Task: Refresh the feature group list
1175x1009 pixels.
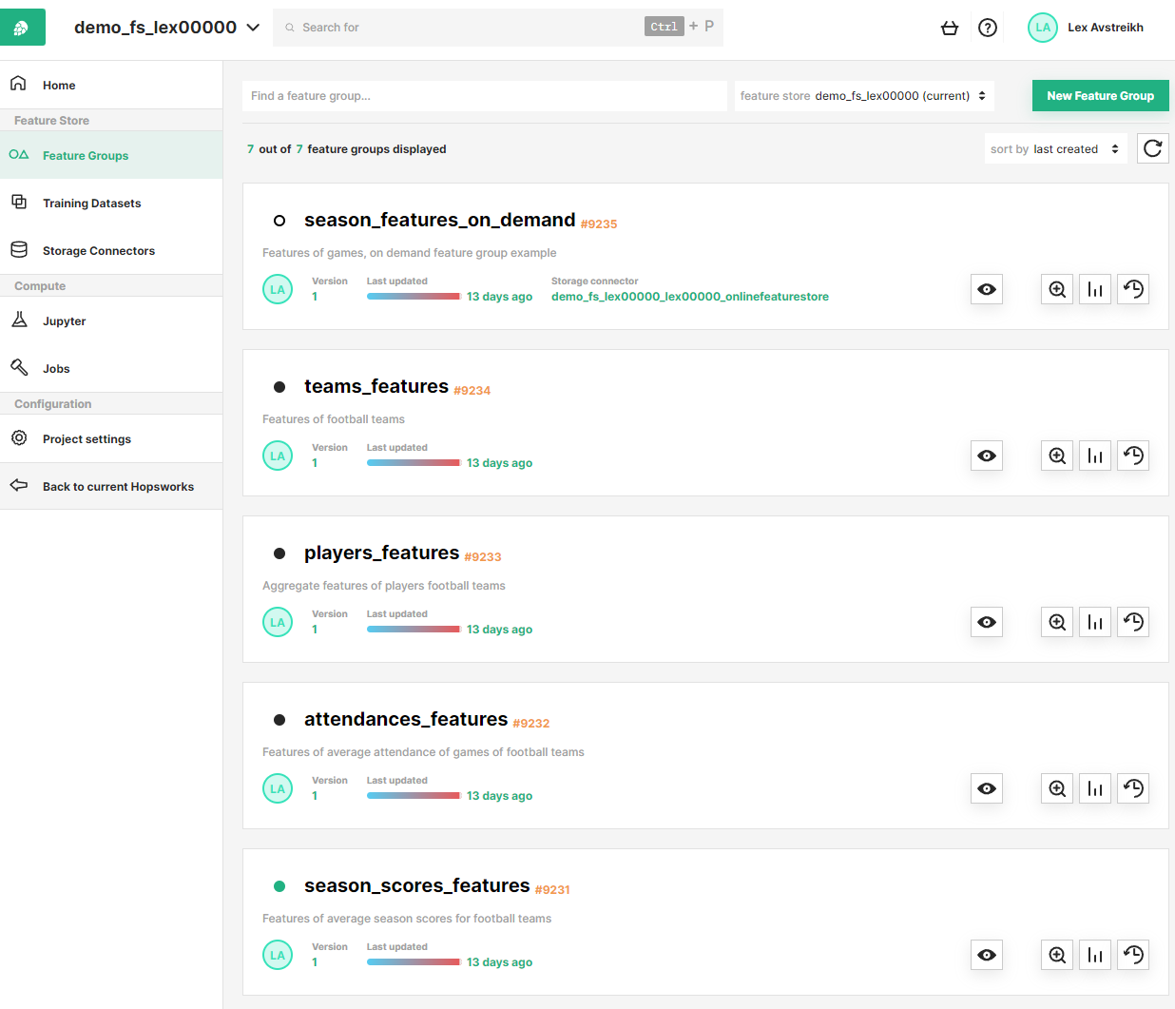Action: (1152, 148)
